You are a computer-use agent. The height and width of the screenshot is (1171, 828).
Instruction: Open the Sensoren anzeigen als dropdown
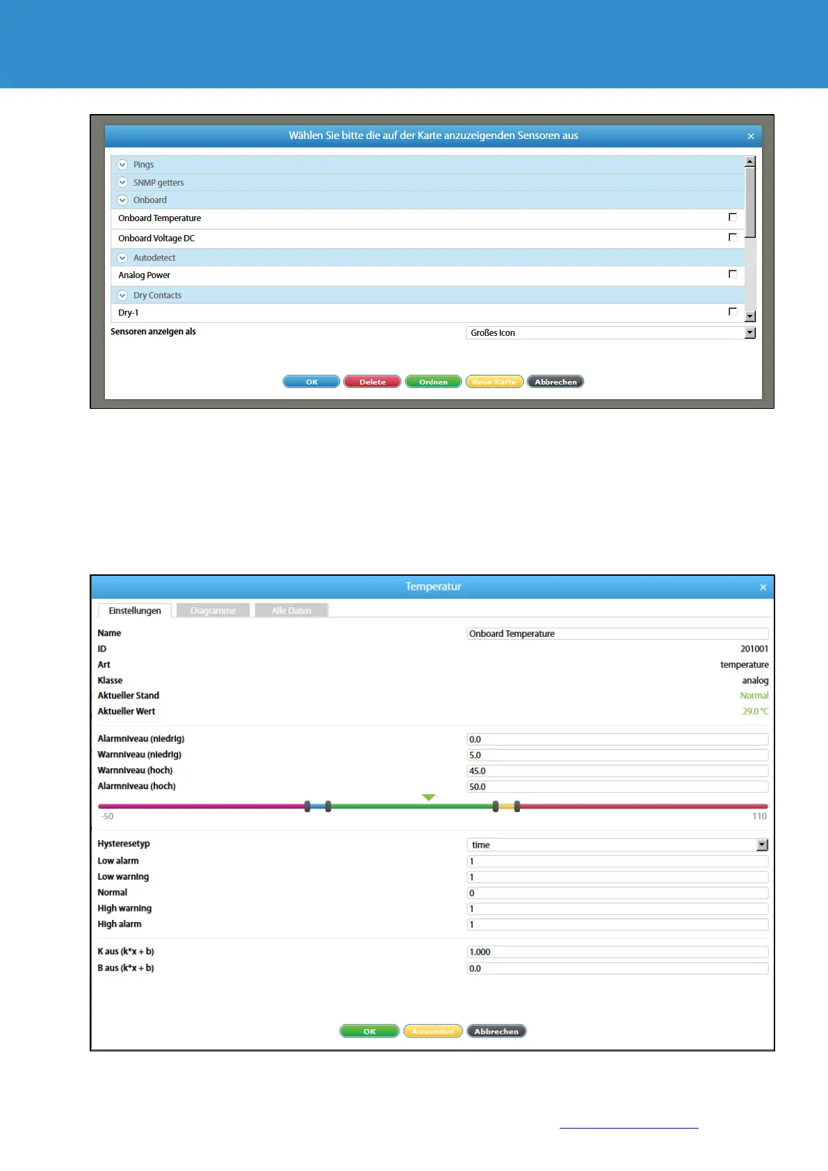[x=610, y=333]
